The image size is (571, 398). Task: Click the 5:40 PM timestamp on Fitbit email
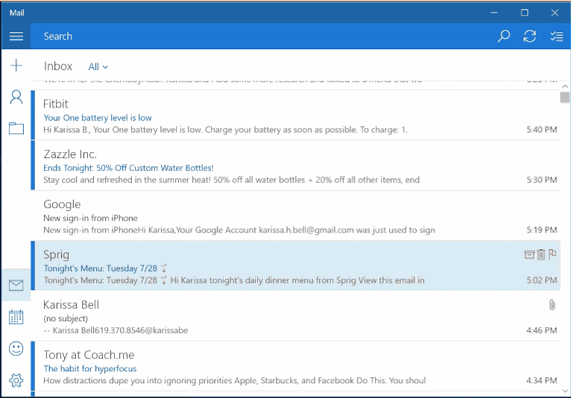541,130
